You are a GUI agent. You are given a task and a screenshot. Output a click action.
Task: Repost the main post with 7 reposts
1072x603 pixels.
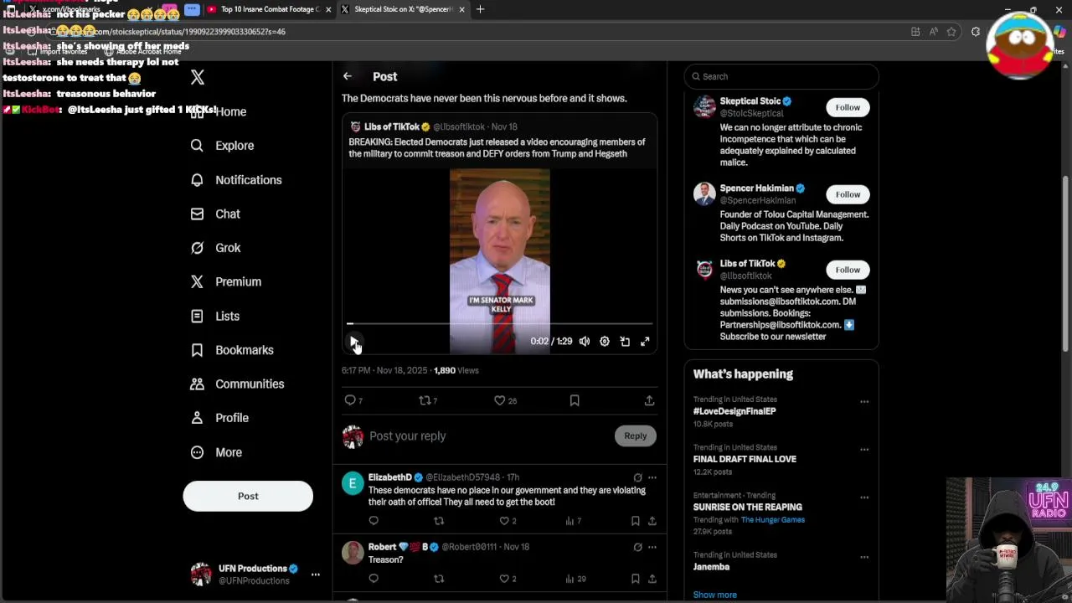pyautogui.click(x=428, y=400)
